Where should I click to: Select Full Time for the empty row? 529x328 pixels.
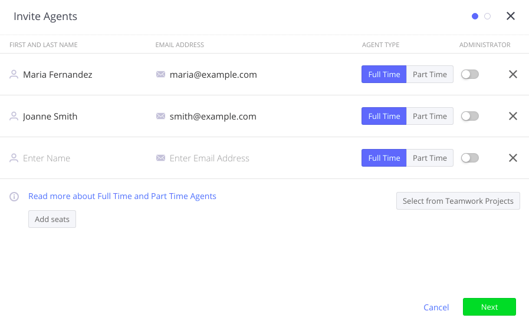[384, 158]
